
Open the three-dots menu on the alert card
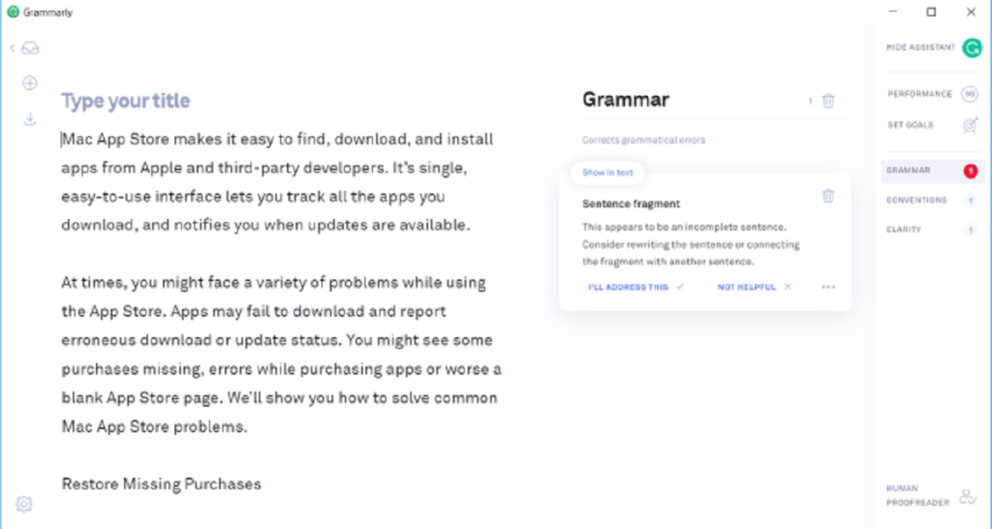(827, 287)
